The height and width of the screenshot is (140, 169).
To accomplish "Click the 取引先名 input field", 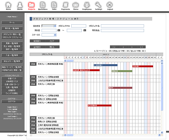I will pos(122,31).
